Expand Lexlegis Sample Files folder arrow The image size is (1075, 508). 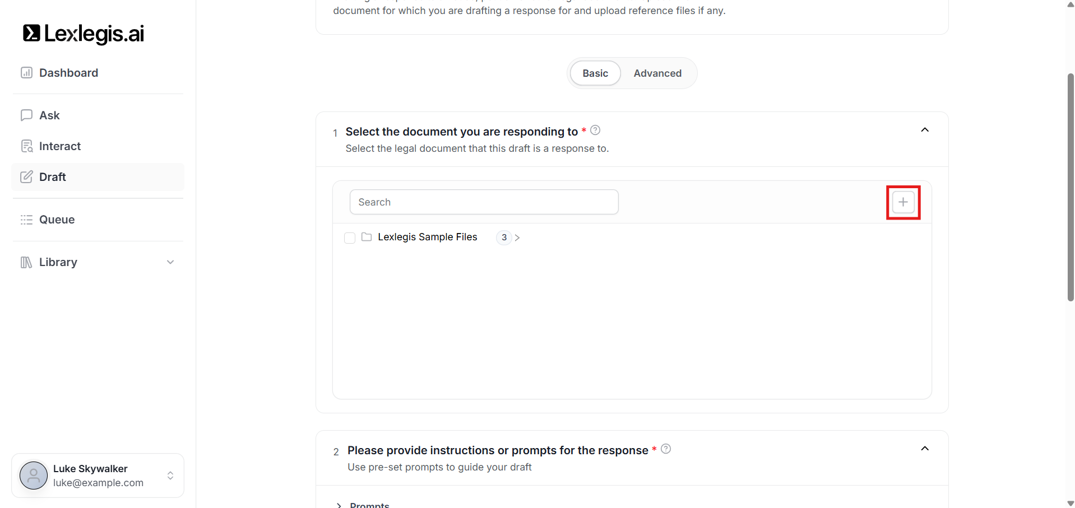click(517, 237)
